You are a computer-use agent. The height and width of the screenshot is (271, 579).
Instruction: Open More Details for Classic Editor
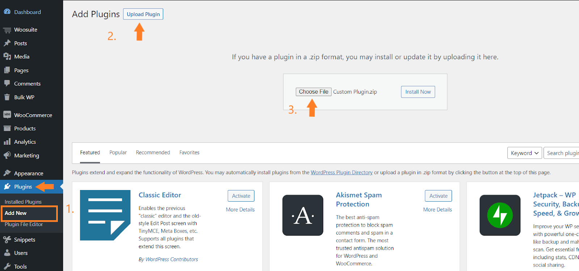[x=240, y=210]
